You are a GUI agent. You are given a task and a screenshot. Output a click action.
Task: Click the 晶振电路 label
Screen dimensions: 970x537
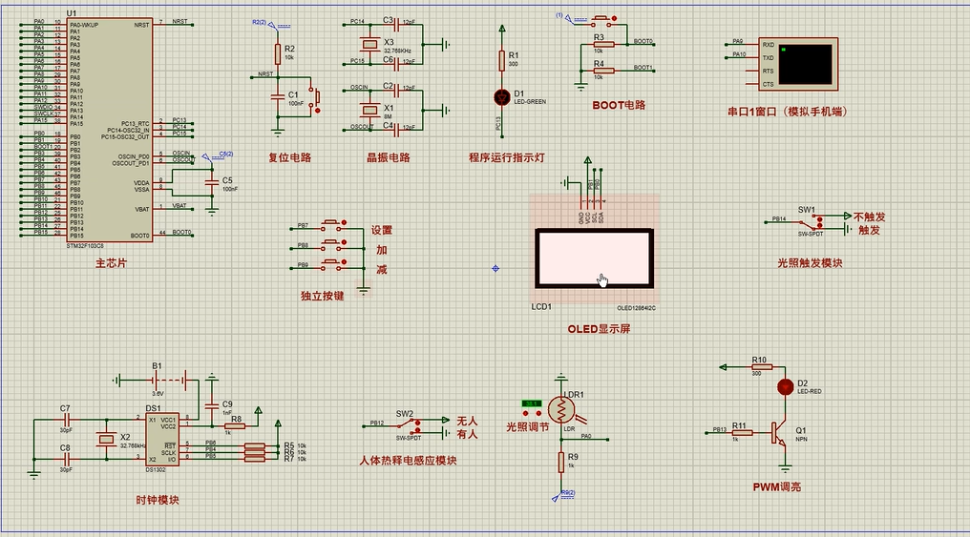[389, 157]
